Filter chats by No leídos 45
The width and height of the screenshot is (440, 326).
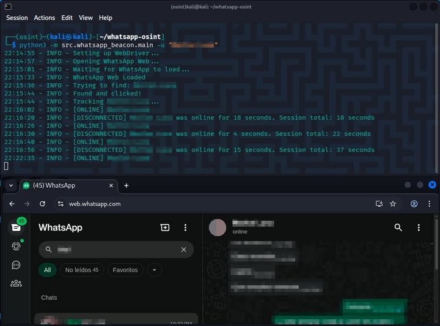click(82, 270)
